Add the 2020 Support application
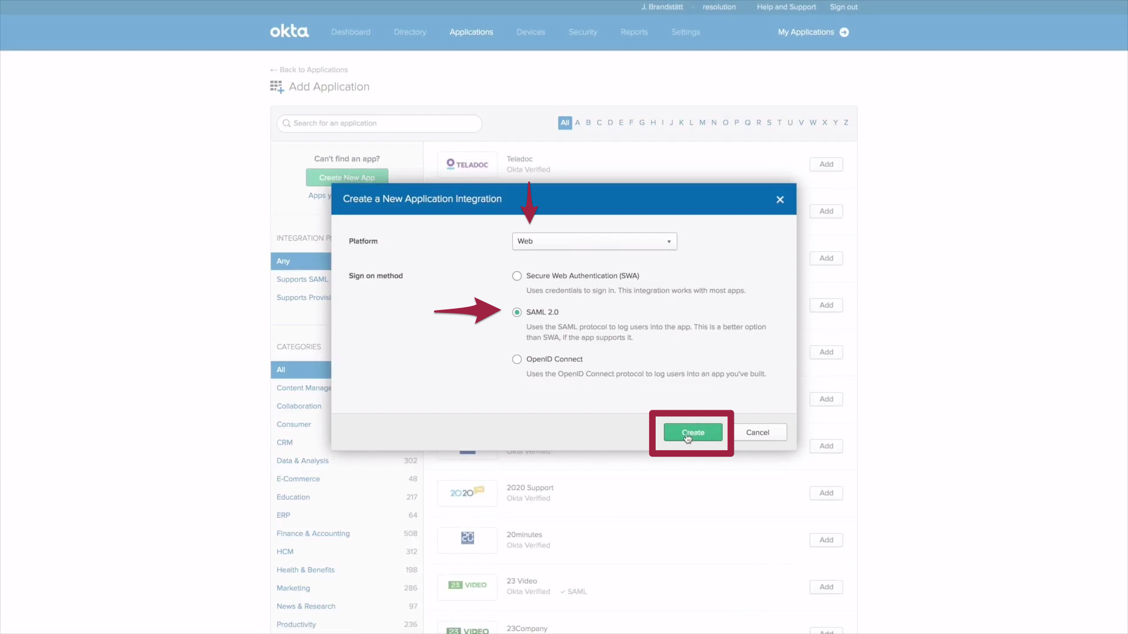Image resolution: width=1128 pixels, height=634 pixels. pos(826,493)
